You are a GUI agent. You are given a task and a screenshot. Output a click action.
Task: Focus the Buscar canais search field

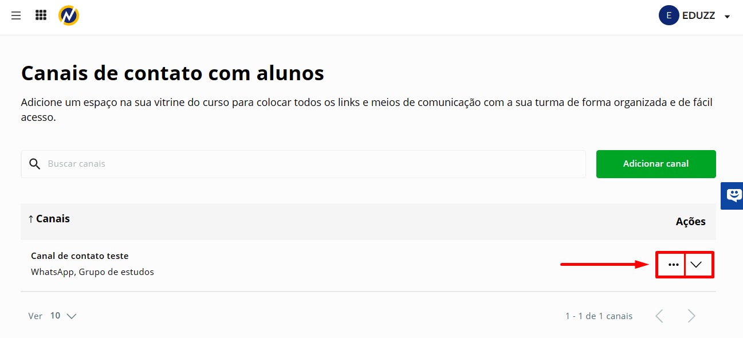pos(304,164)
